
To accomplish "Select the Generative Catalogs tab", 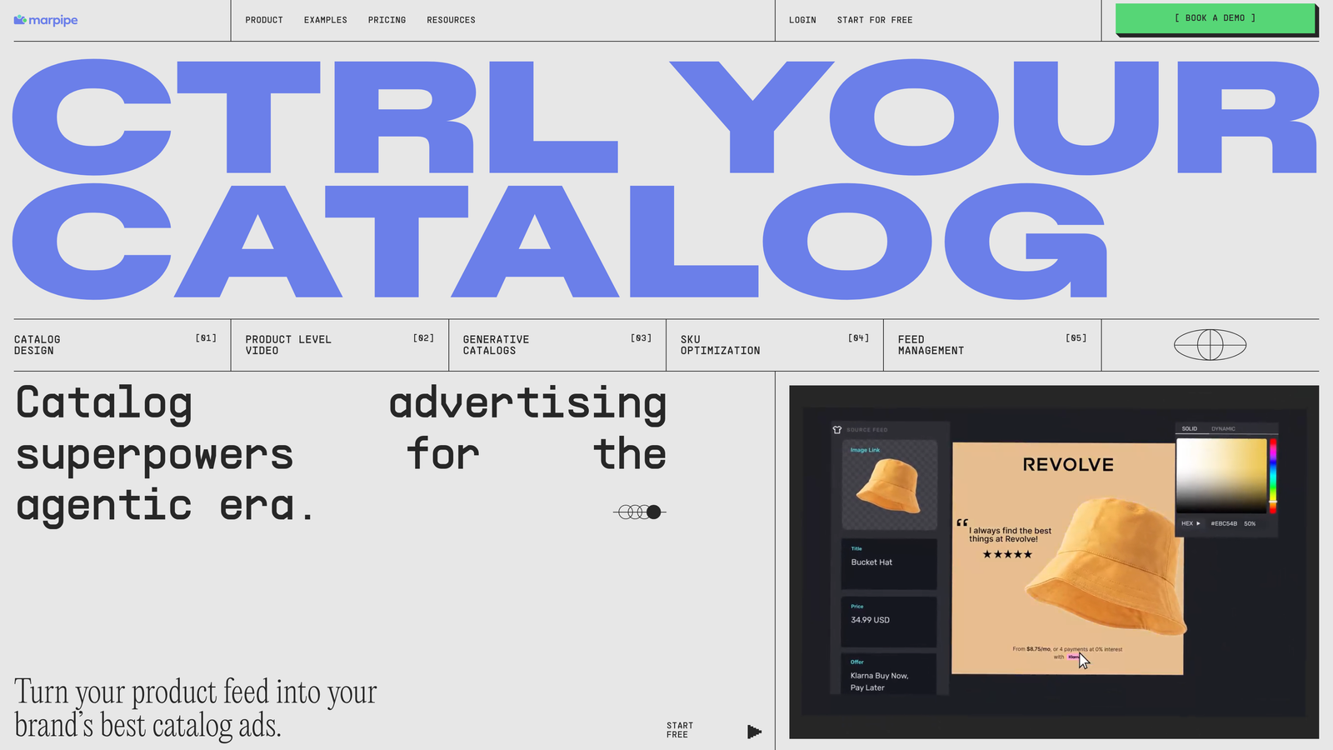I will (x=557, y=345).
